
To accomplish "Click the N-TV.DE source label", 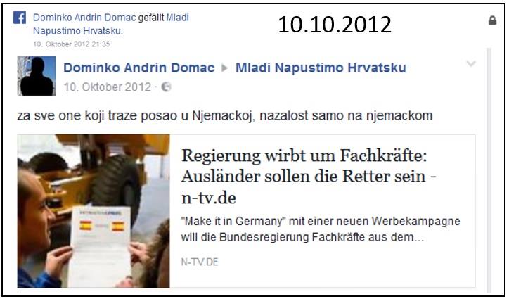I will pos(200,262).
